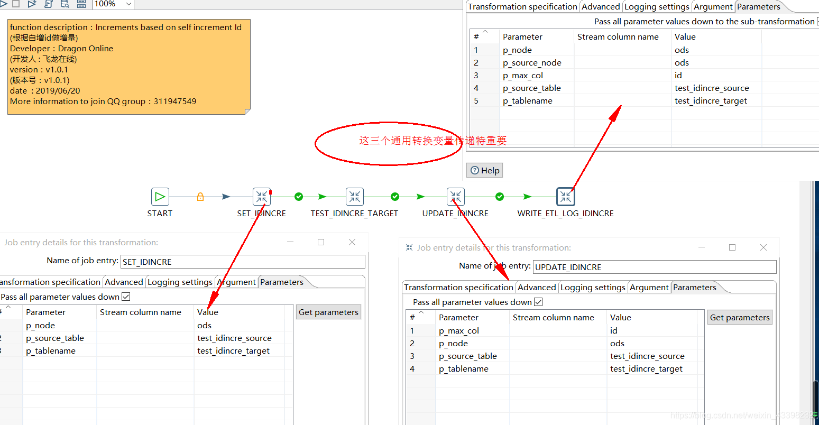Select the TEST_IDINCRE_TARGET transformation entry icon
The width and height of the screenshot is (819, 425).
(x=354, y=197)
